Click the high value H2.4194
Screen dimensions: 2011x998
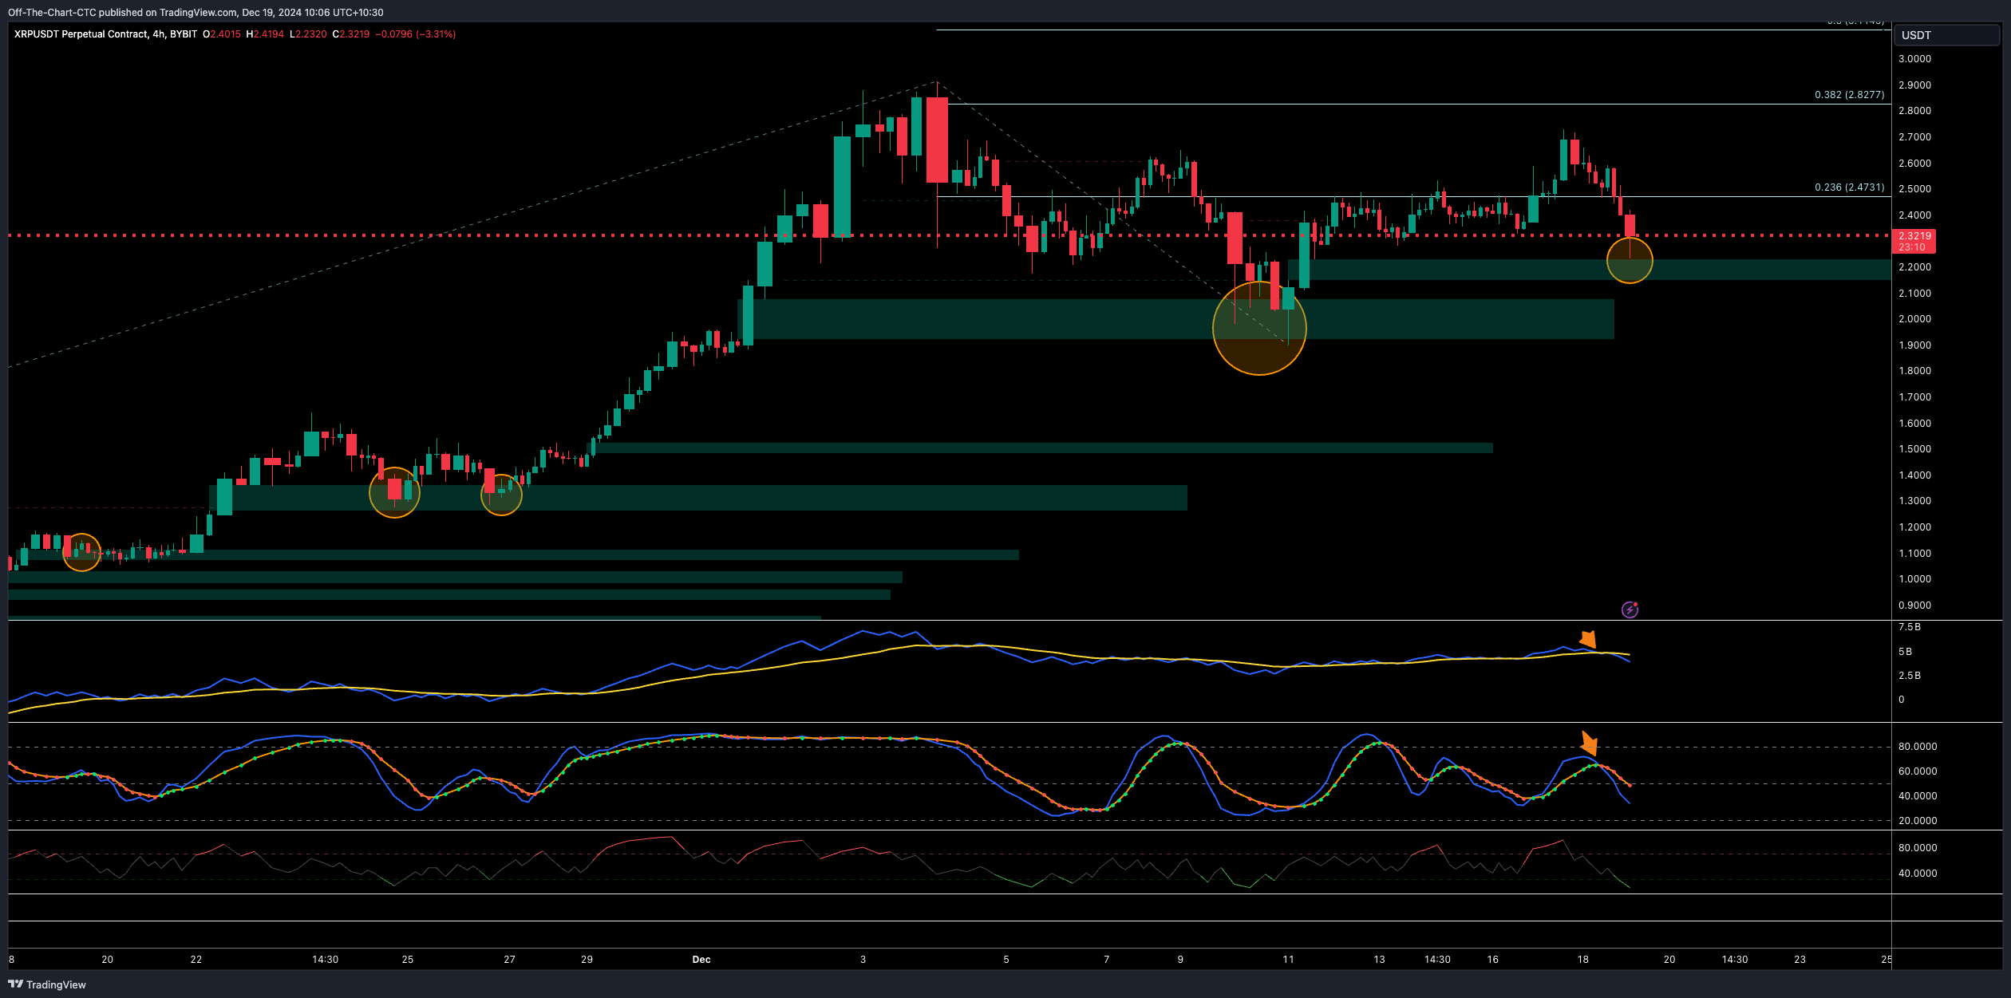(265, 34)
